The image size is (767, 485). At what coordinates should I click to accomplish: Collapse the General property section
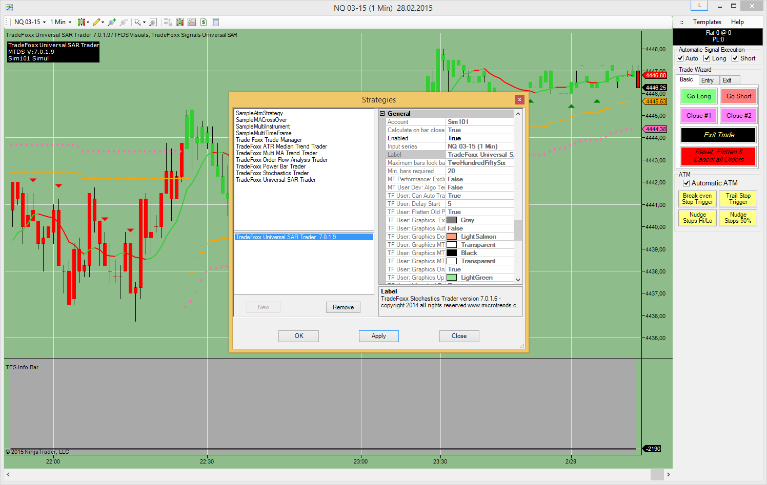click(382, 114)
